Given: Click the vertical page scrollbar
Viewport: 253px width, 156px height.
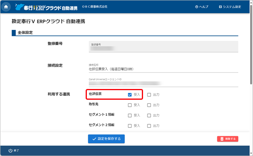Looking at the screenshot, I should pos(251,44).
